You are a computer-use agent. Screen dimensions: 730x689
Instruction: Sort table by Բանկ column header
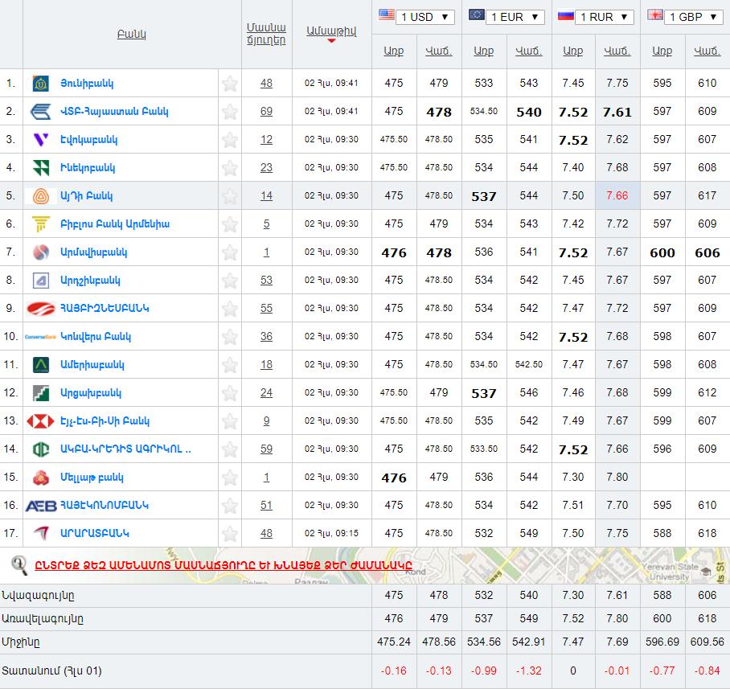(x=131, y=35)
